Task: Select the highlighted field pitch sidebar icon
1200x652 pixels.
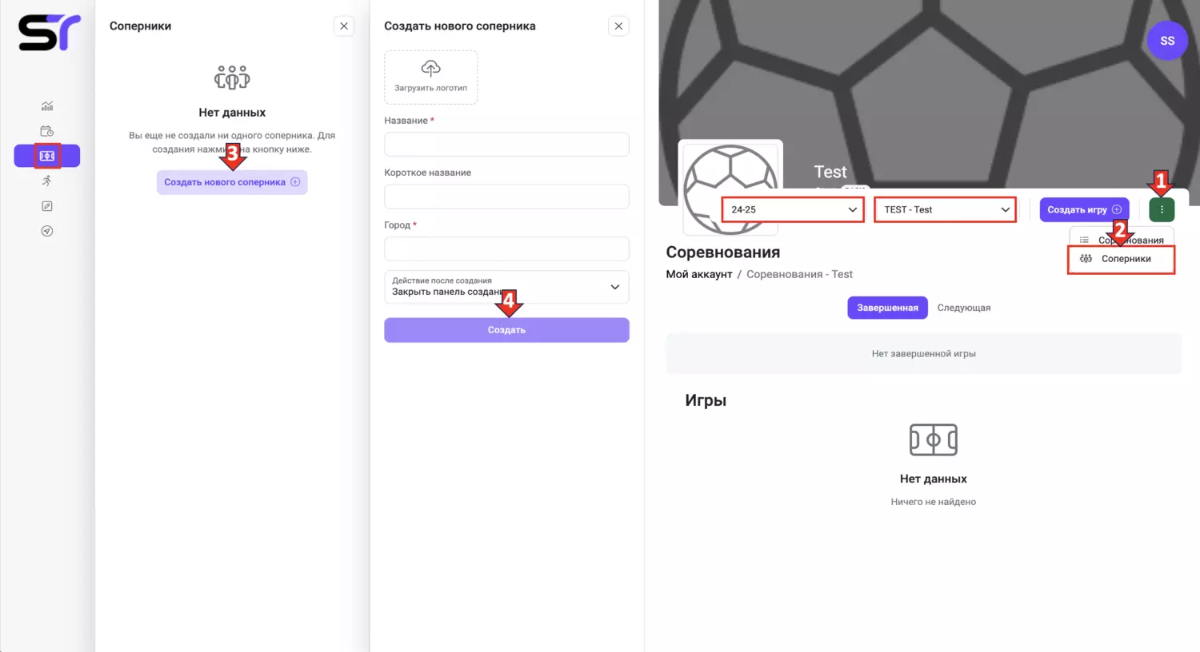Action: click(x=47, y=156)
